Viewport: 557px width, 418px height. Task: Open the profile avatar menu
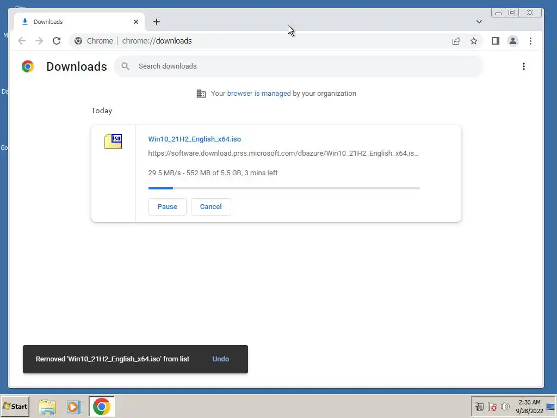coord(512,41)
